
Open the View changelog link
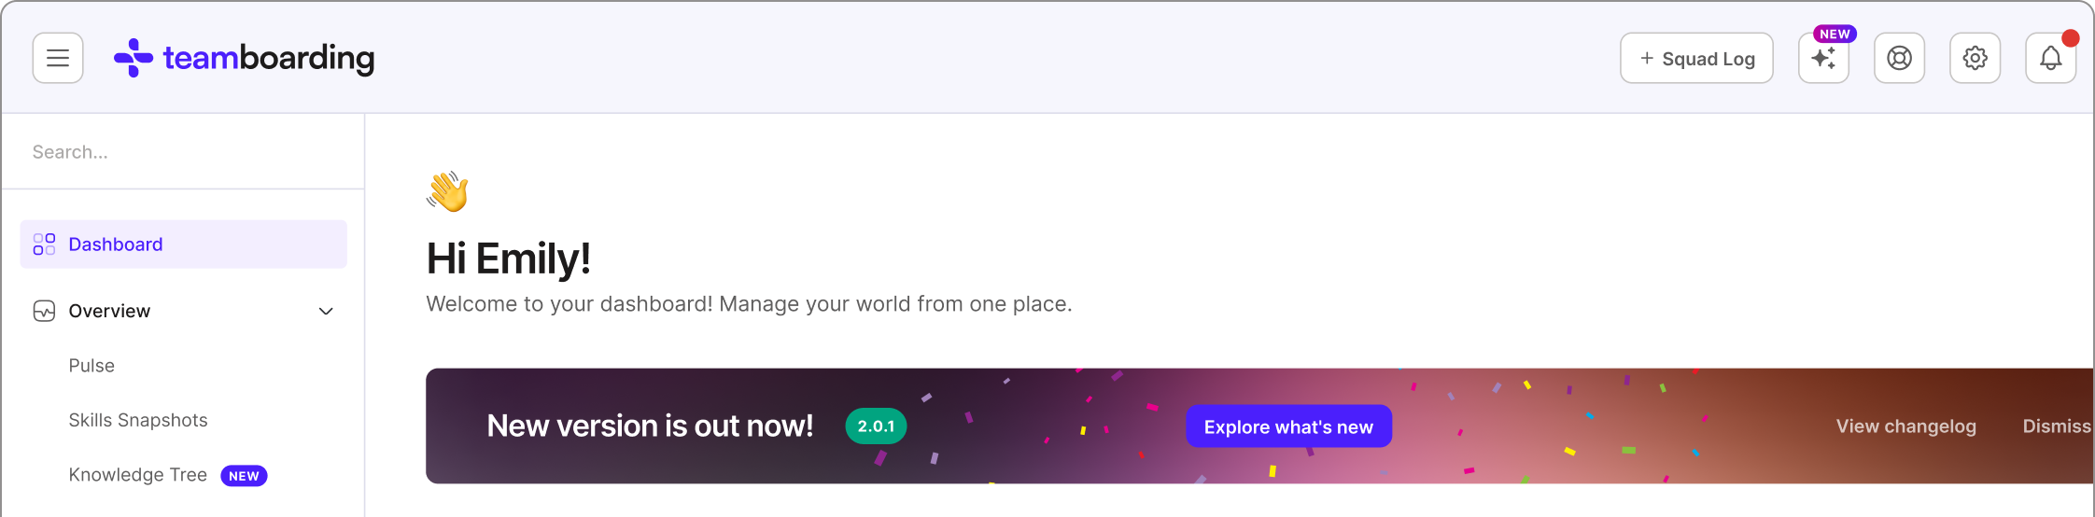click(x=1905, y=426)
